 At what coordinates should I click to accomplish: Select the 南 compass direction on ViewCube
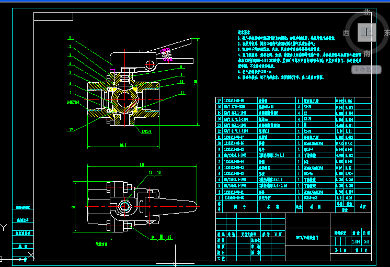tap(367, 53)
